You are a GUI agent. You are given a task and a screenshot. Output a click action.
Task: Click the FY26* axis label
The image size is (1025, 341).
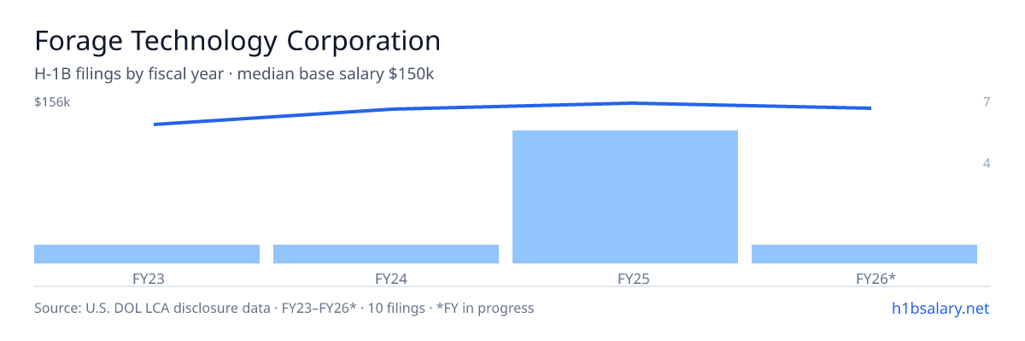pyautogui.click(x=864, y=278)
